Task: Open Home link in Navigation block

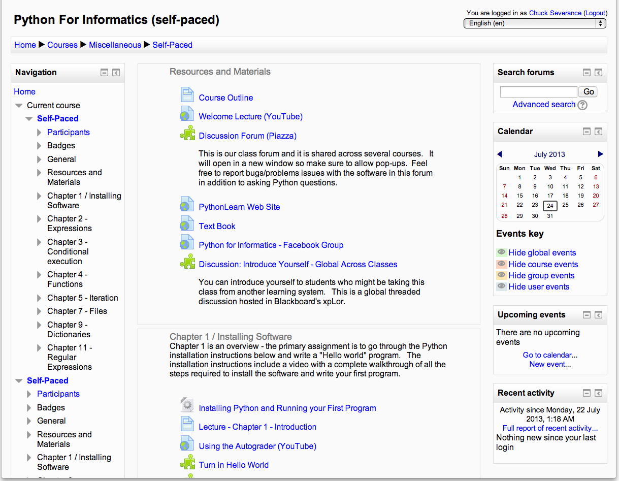Action: (x=24, y=91)
